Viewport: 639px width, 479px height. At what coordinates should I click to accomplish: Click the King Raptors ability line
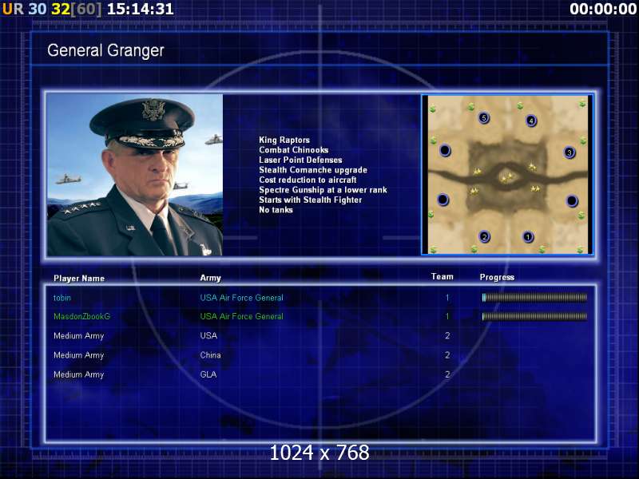point(284,140)
